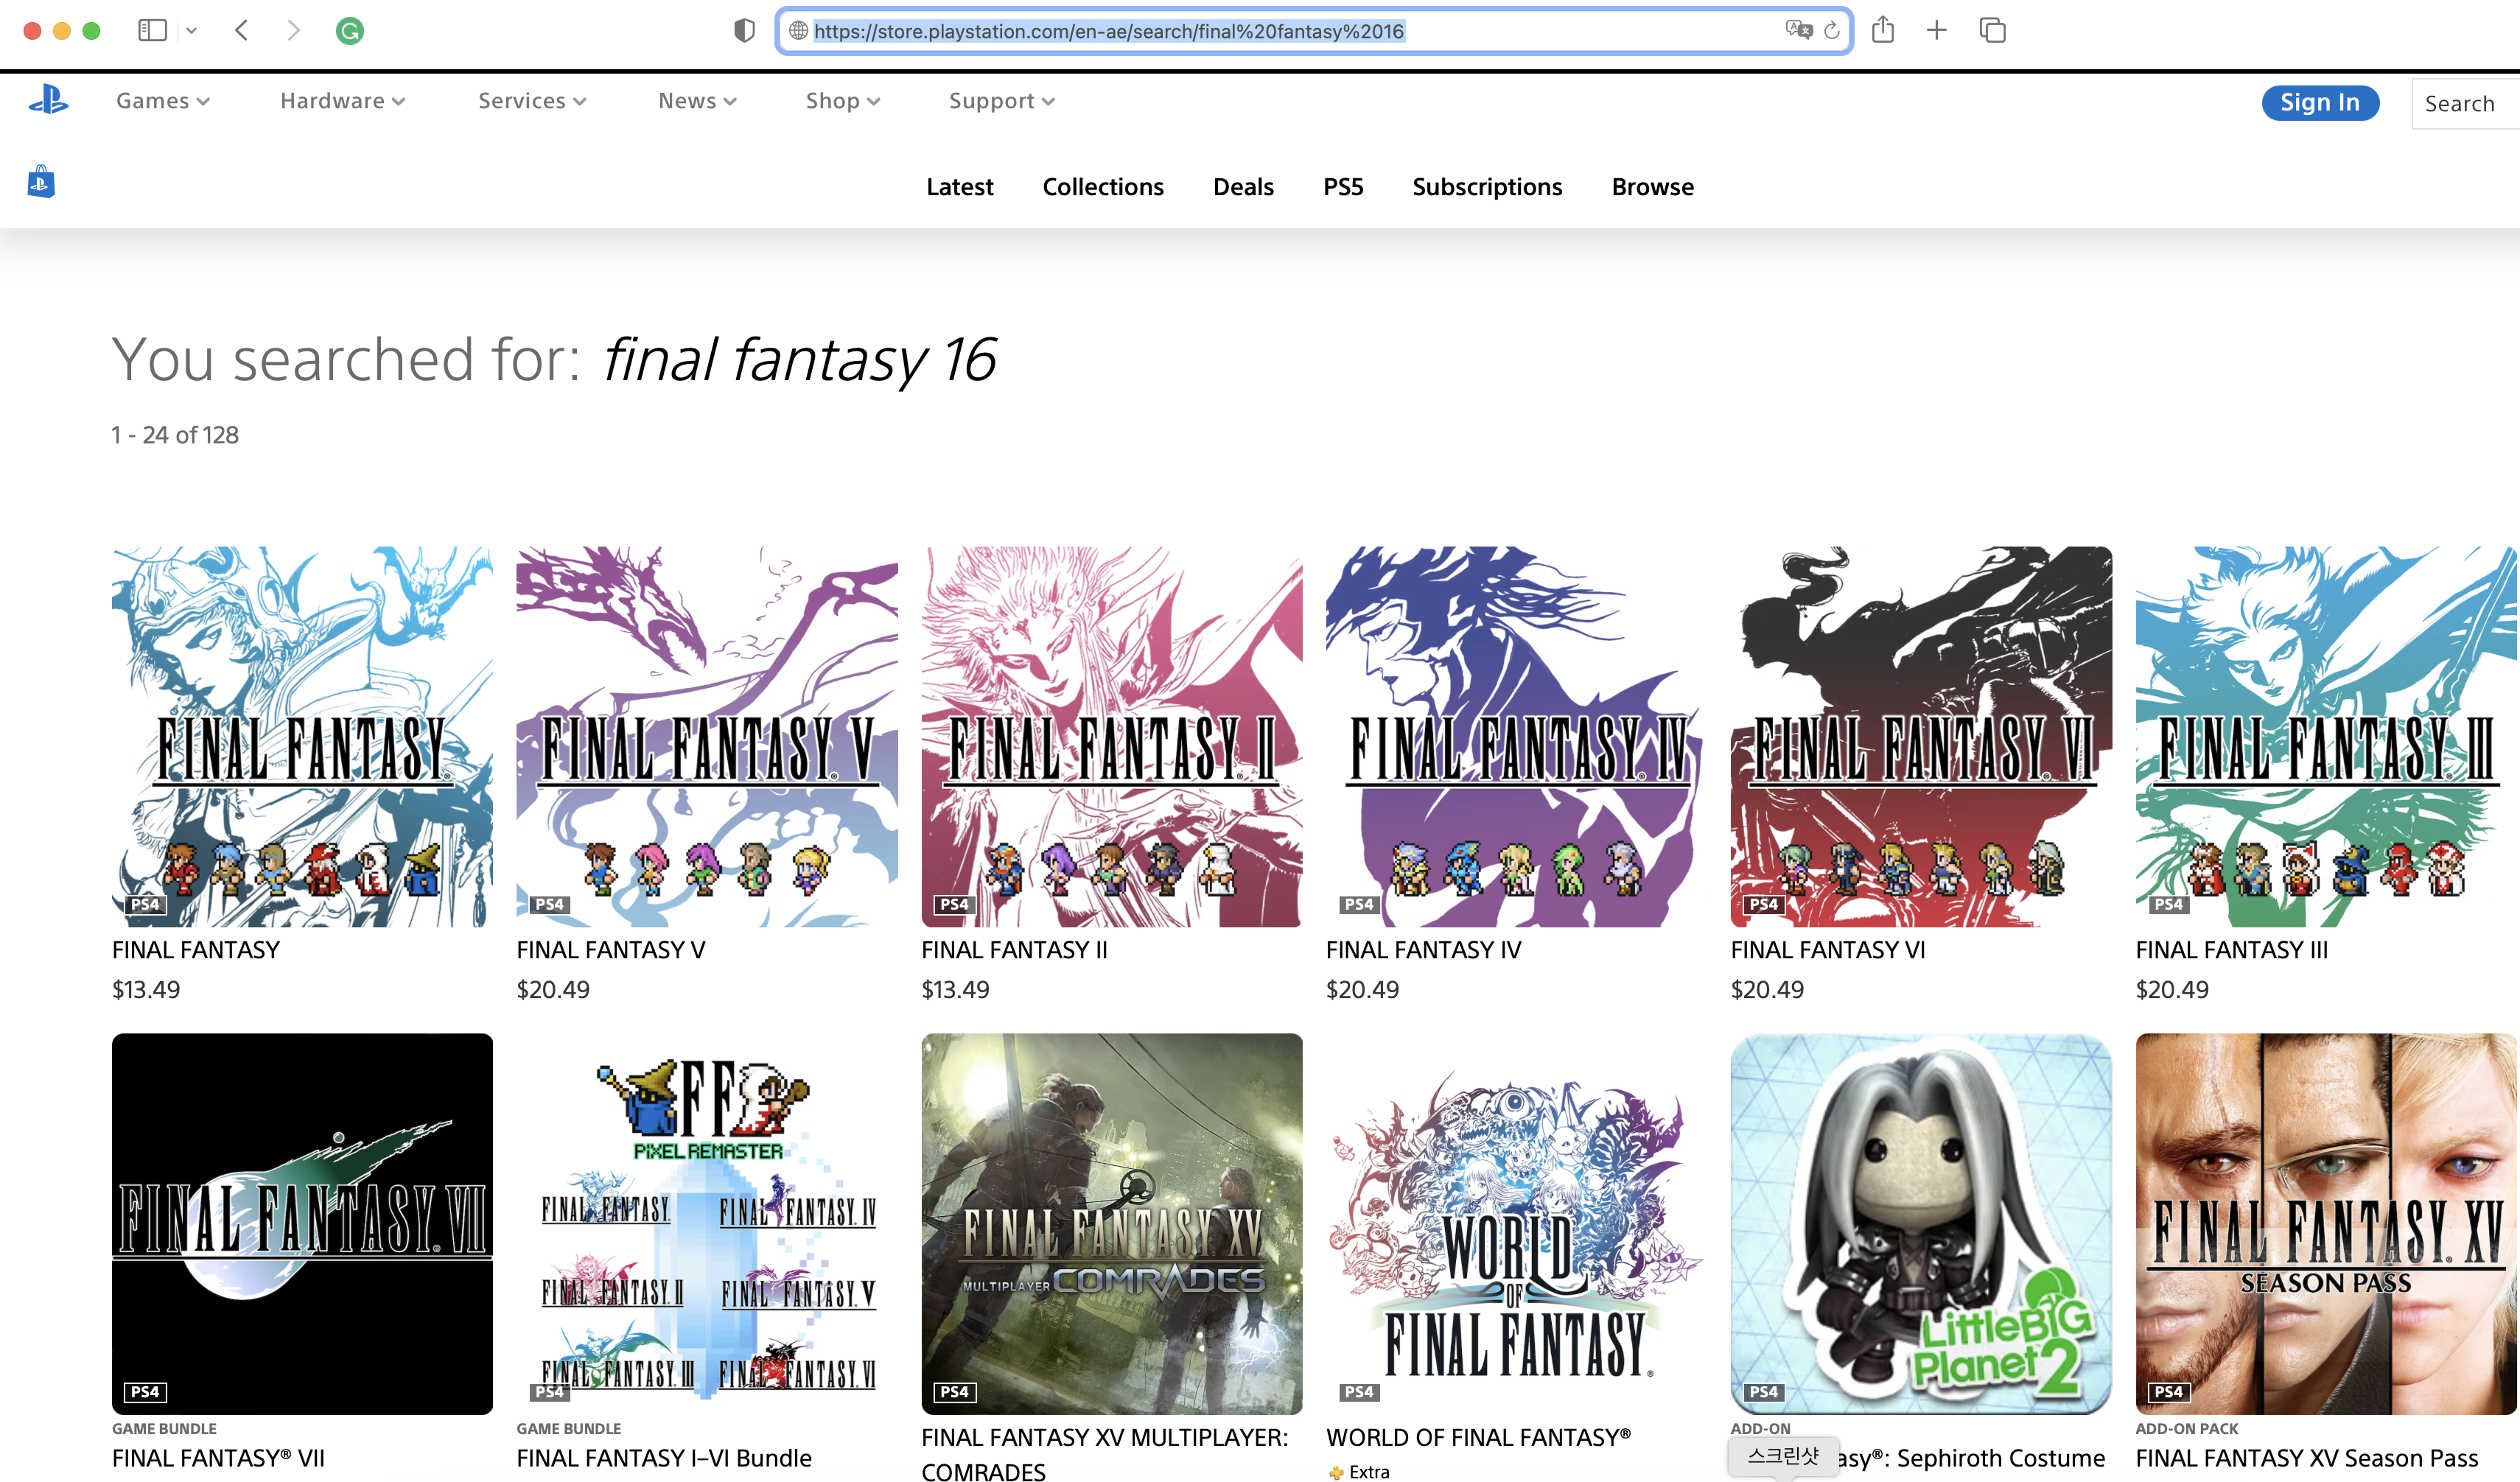This screenshot has height=1482, width=2520.
Task: Open the Deals tab
Action: [x=1243, y=187]
